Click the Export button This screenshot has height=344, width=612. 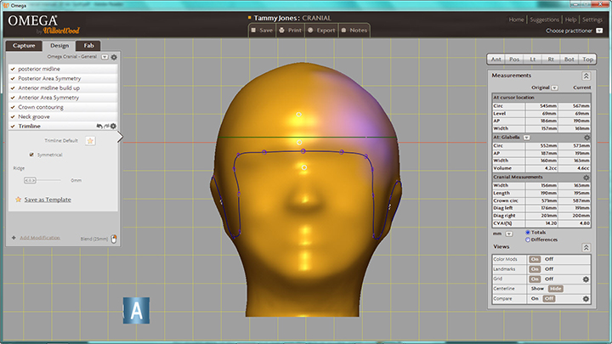click(321, 30)
